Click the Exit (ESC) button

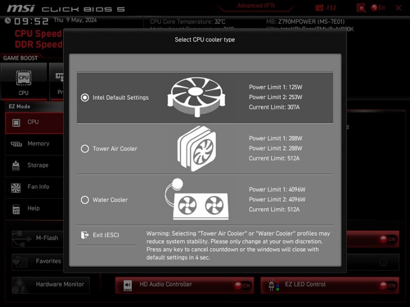click(107, 235)
